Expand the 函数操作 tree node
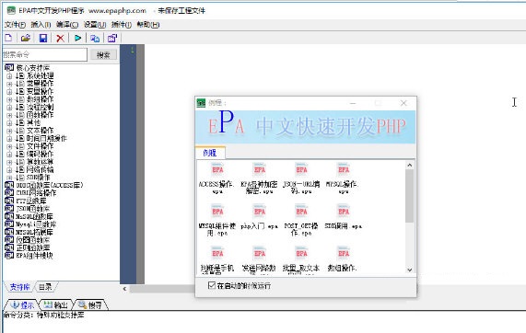The image size is (526, 333). point(9,115)
